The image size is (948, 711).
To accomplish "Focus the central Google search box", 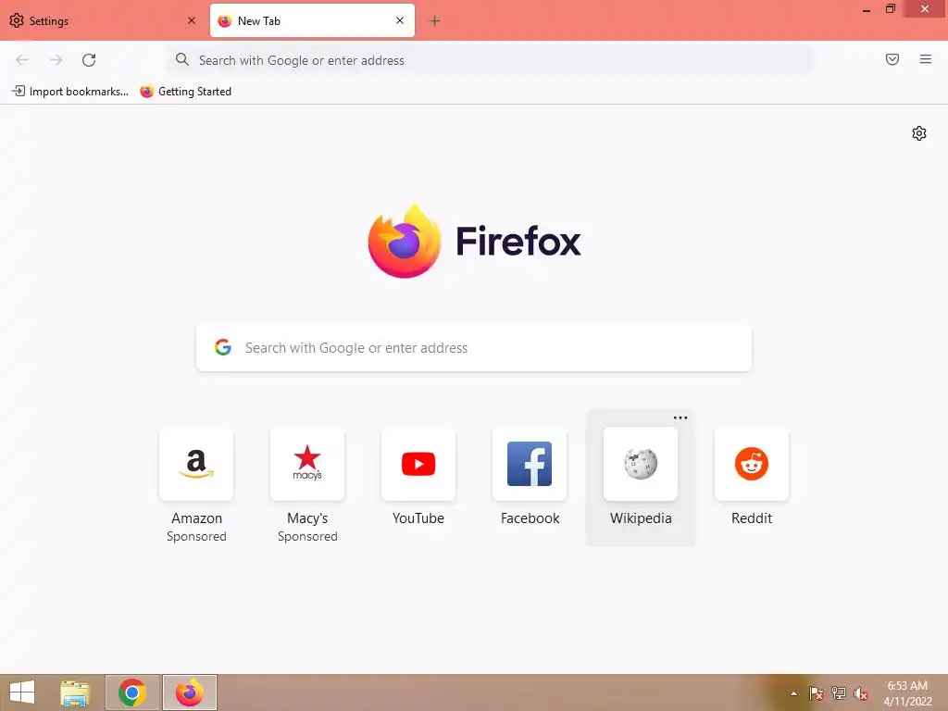I will [474, 348].
